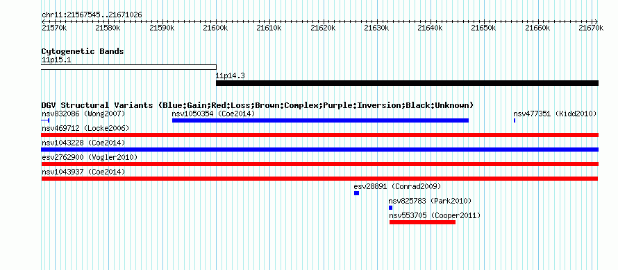Viewport: 618px width, 270px height.
Task: Select the small nsv825783 blue marker
Action: [x=390, y=208]
